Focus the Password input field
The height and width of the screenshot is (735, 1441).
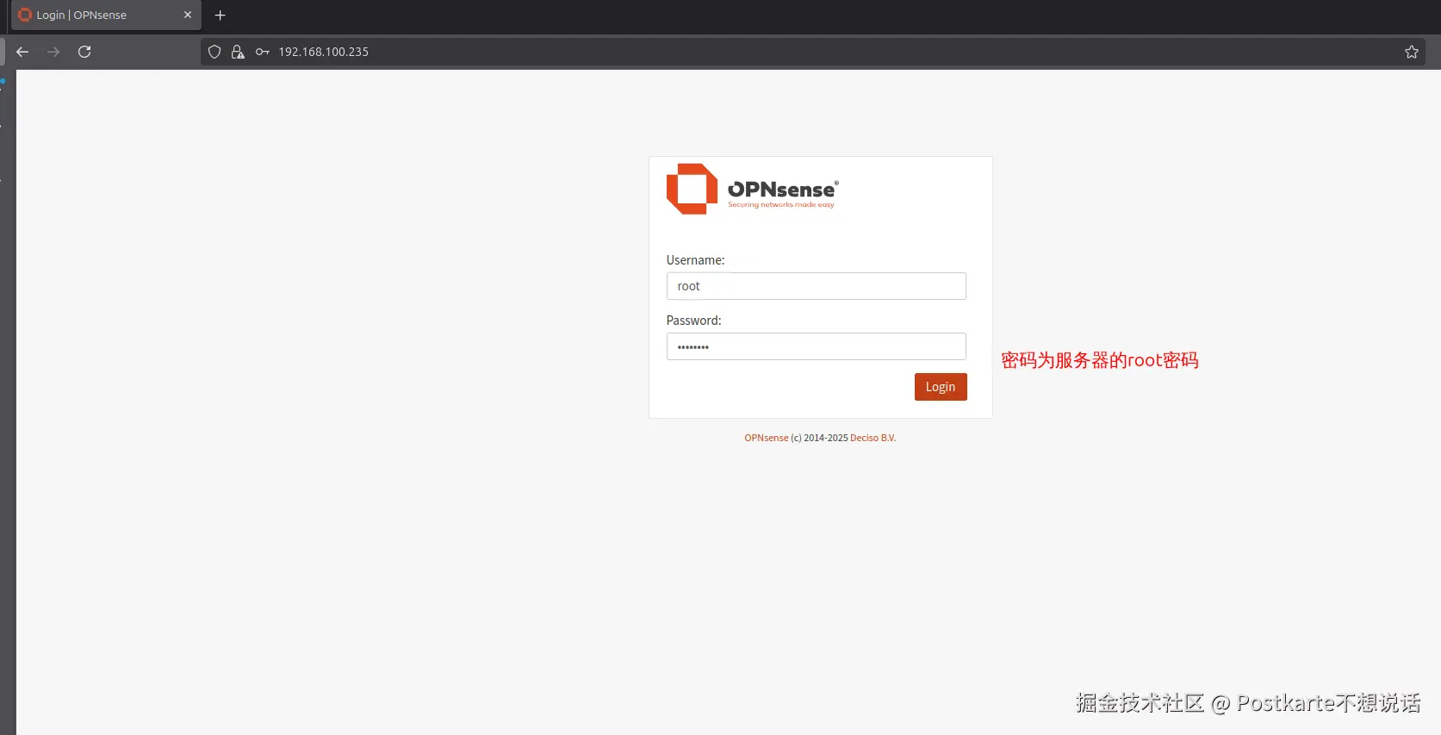click(816, 346)
